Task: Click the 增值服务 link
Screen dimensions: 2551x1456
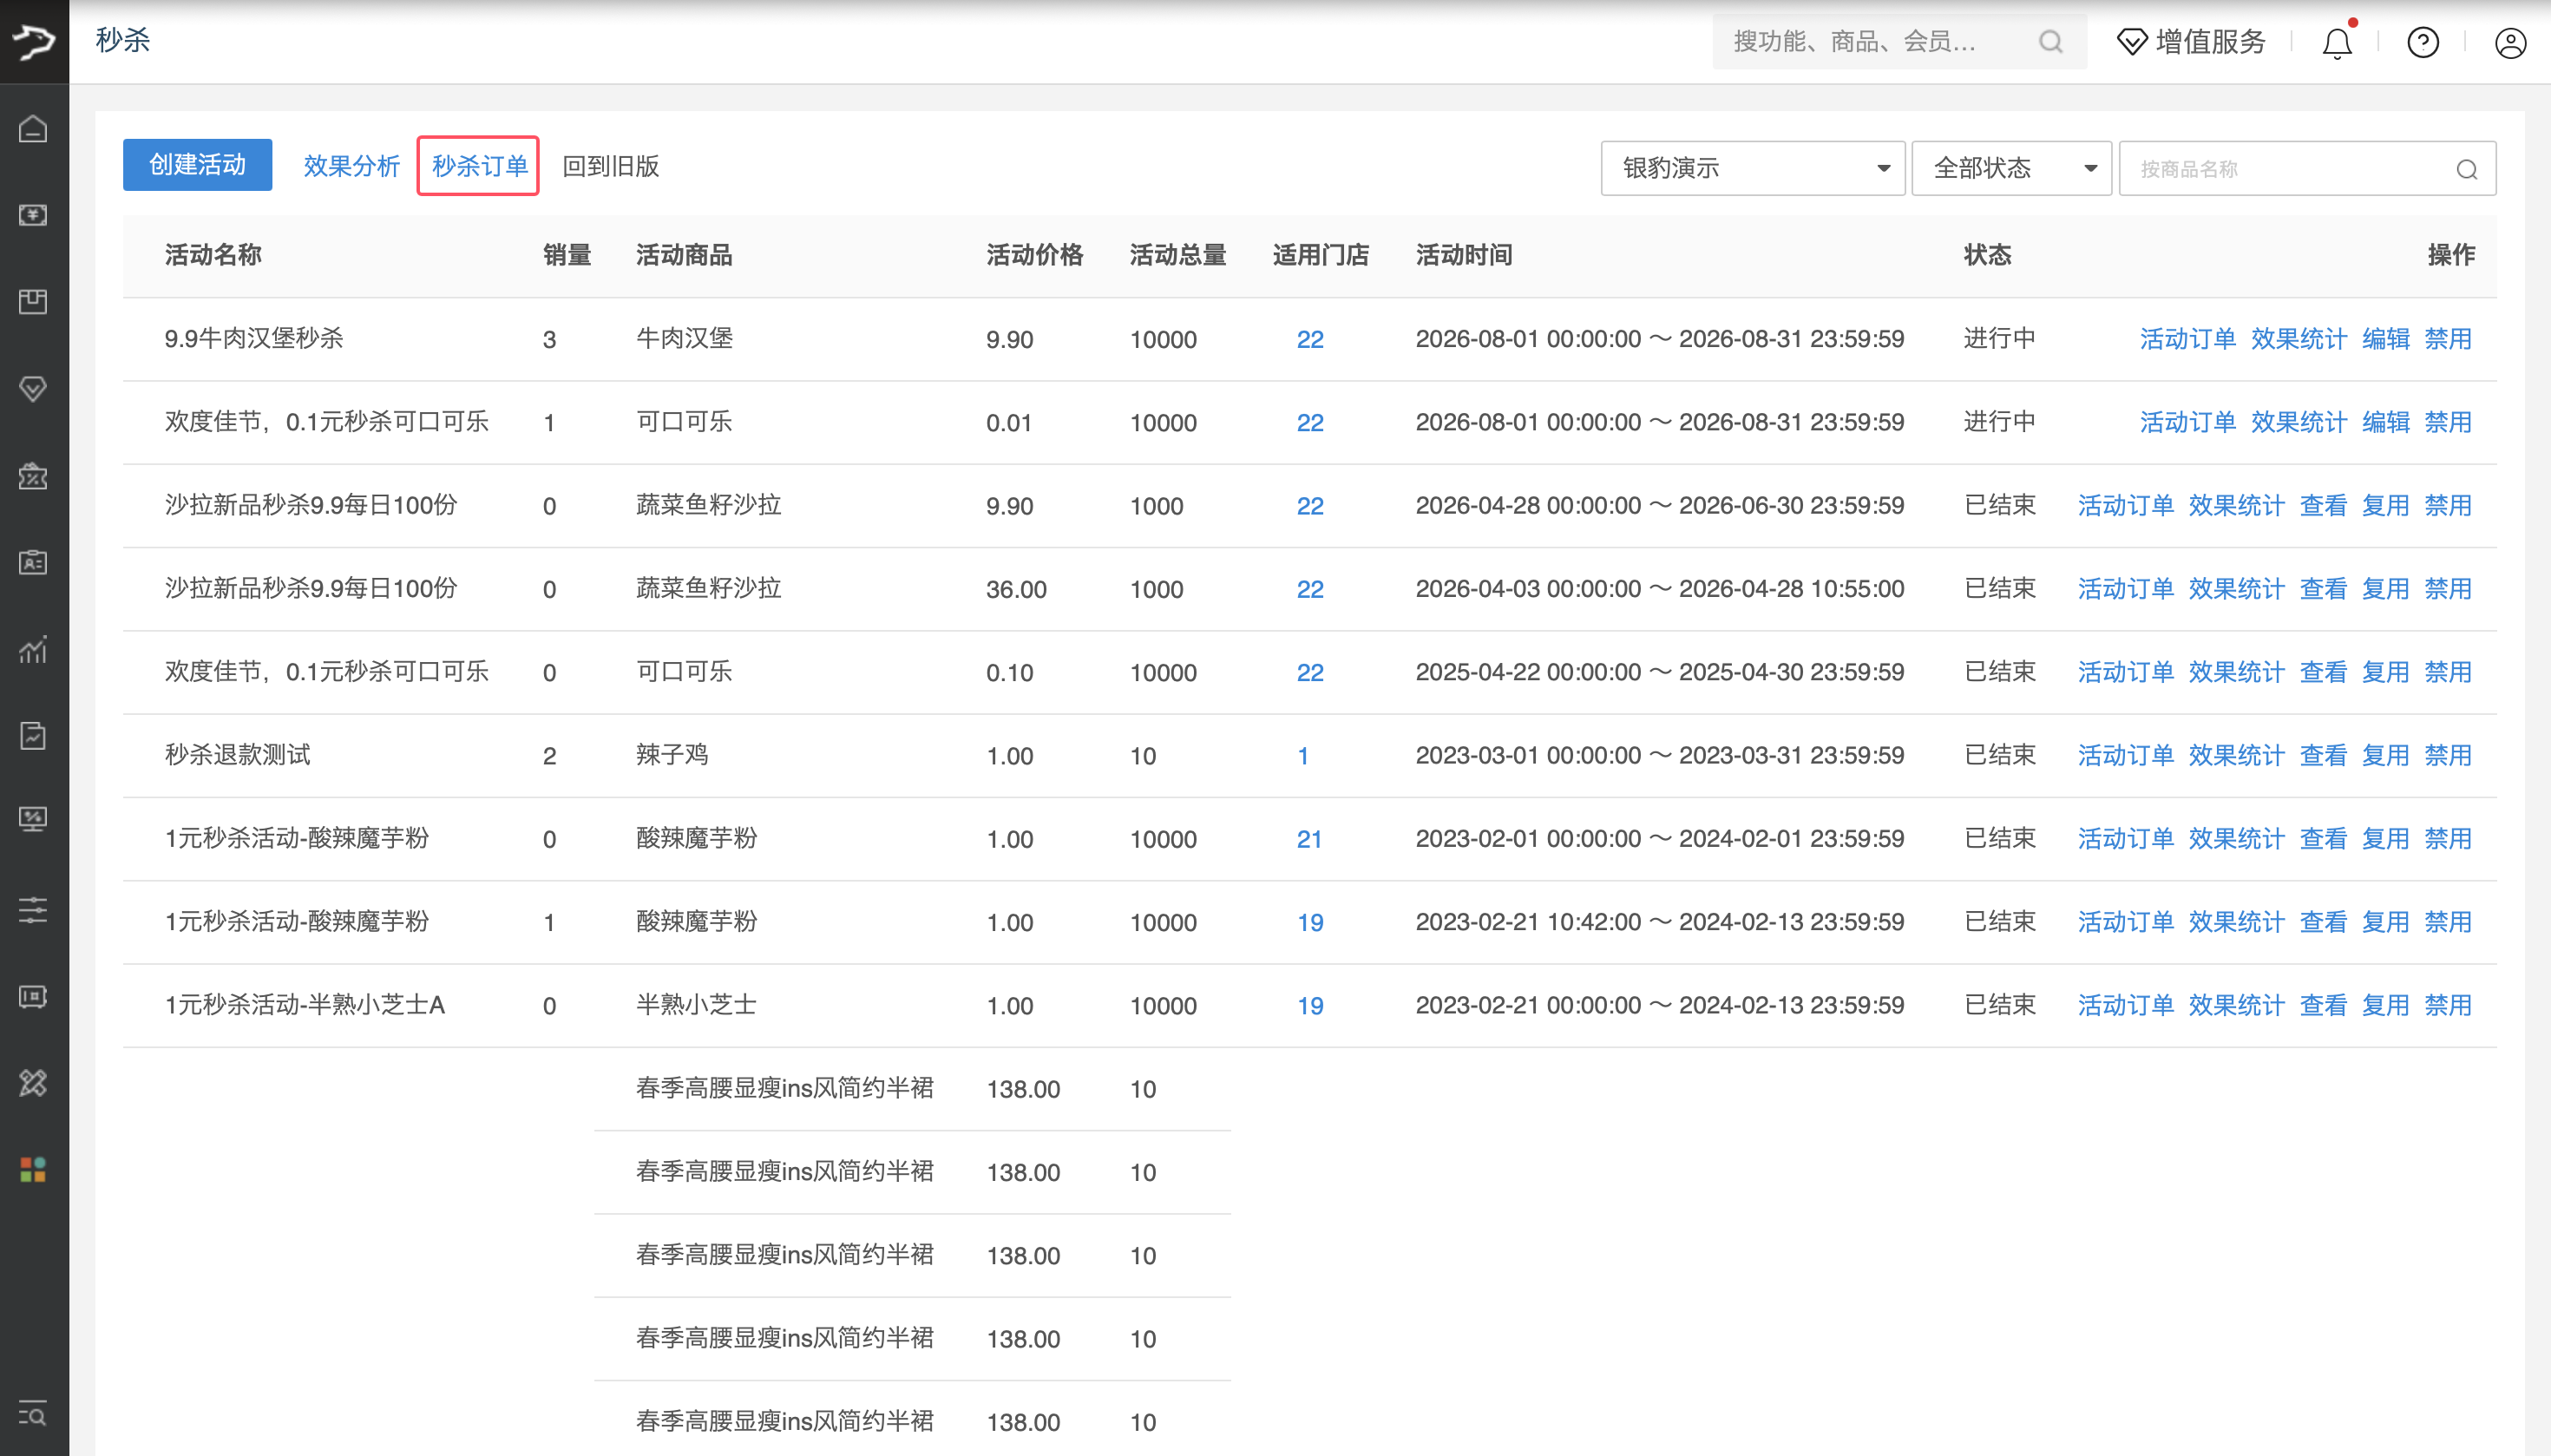Action: tap(2210, 42)
